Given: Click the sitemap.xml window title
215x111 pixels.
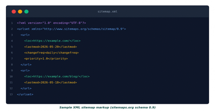Looking at the screenshot, I should coord(107,12).
